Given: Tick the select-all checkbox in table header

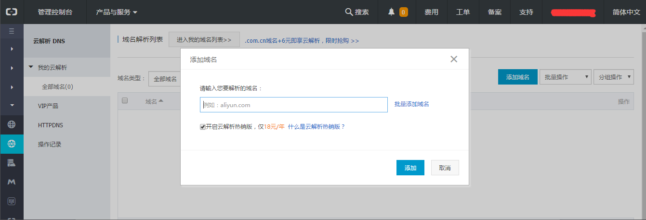Looking at the screenshot, I should (125, 101).
